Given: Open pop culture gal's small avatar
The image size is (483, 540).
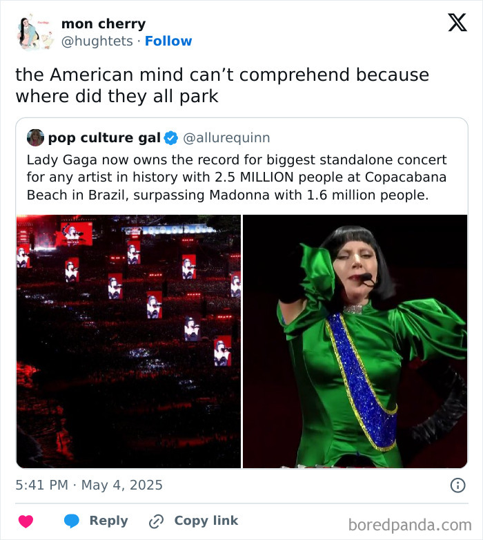Looking at the screenshot, I should [35, 137].
